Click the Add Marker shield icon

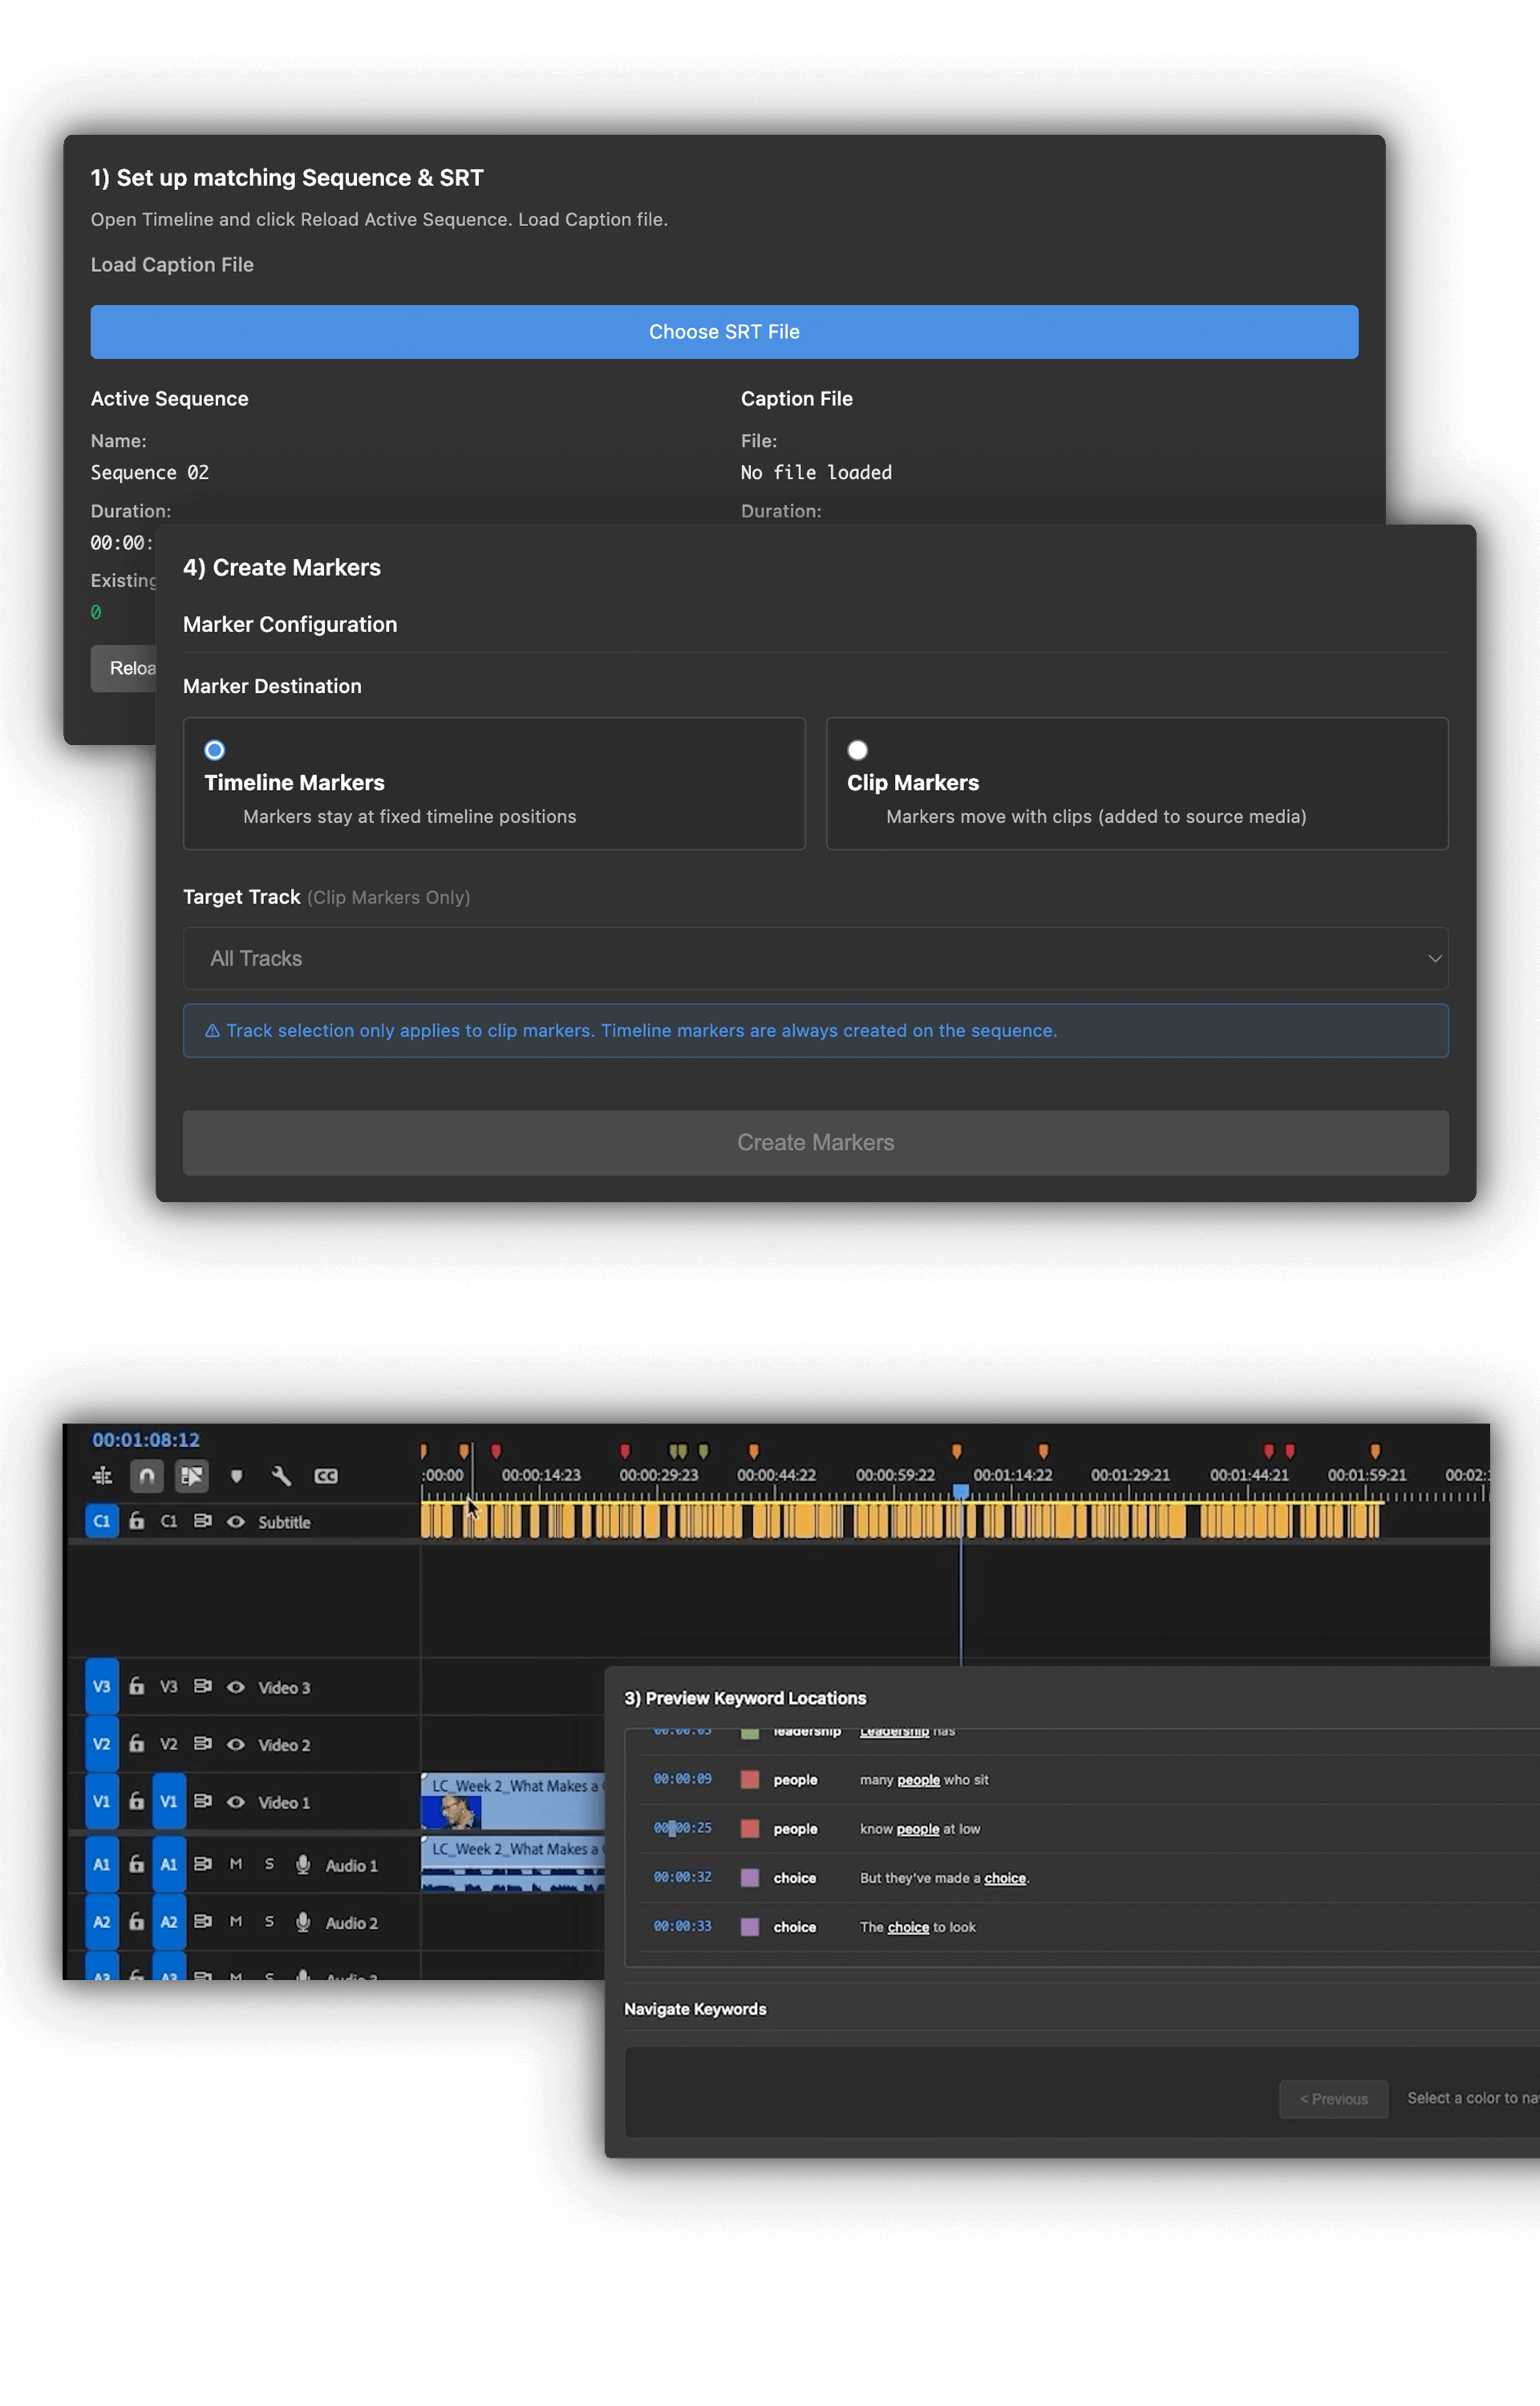point(236,1476)
